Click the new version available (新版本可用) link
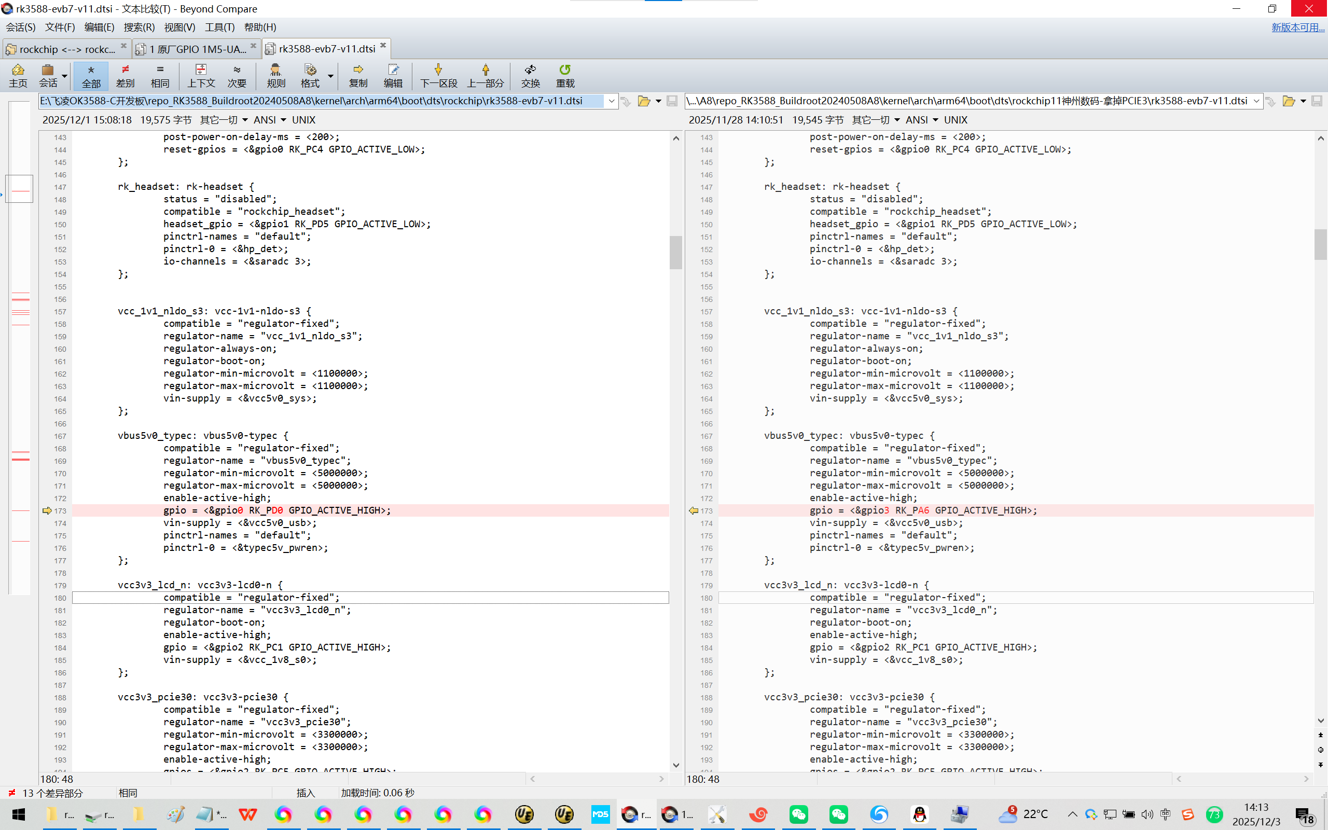 tap(1297, 27)
